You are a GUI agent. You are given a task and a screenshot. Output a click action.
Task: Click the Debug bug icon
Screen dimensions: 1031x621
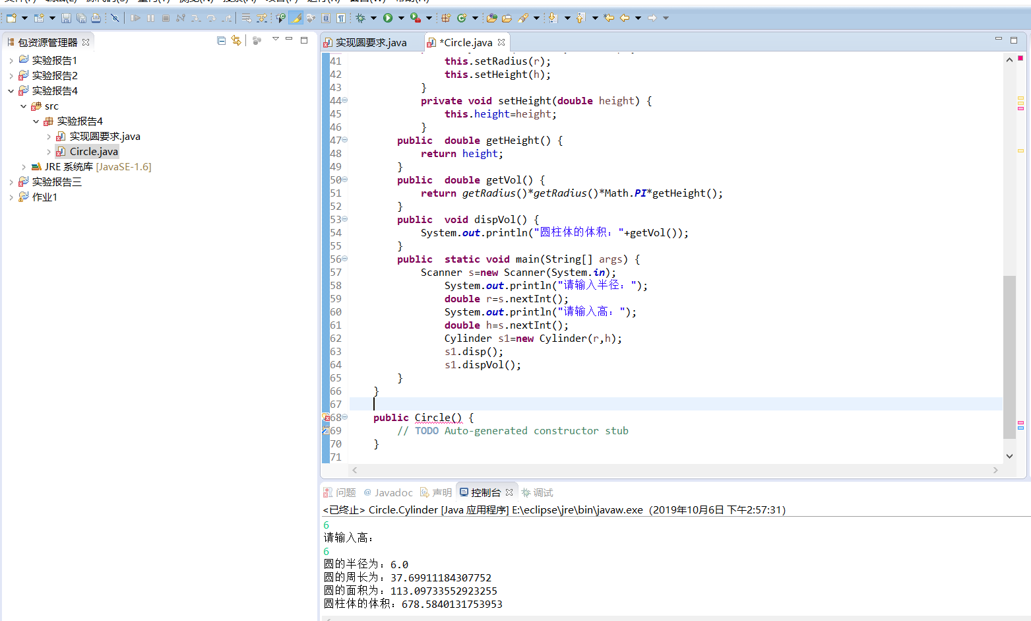point(361,18)
